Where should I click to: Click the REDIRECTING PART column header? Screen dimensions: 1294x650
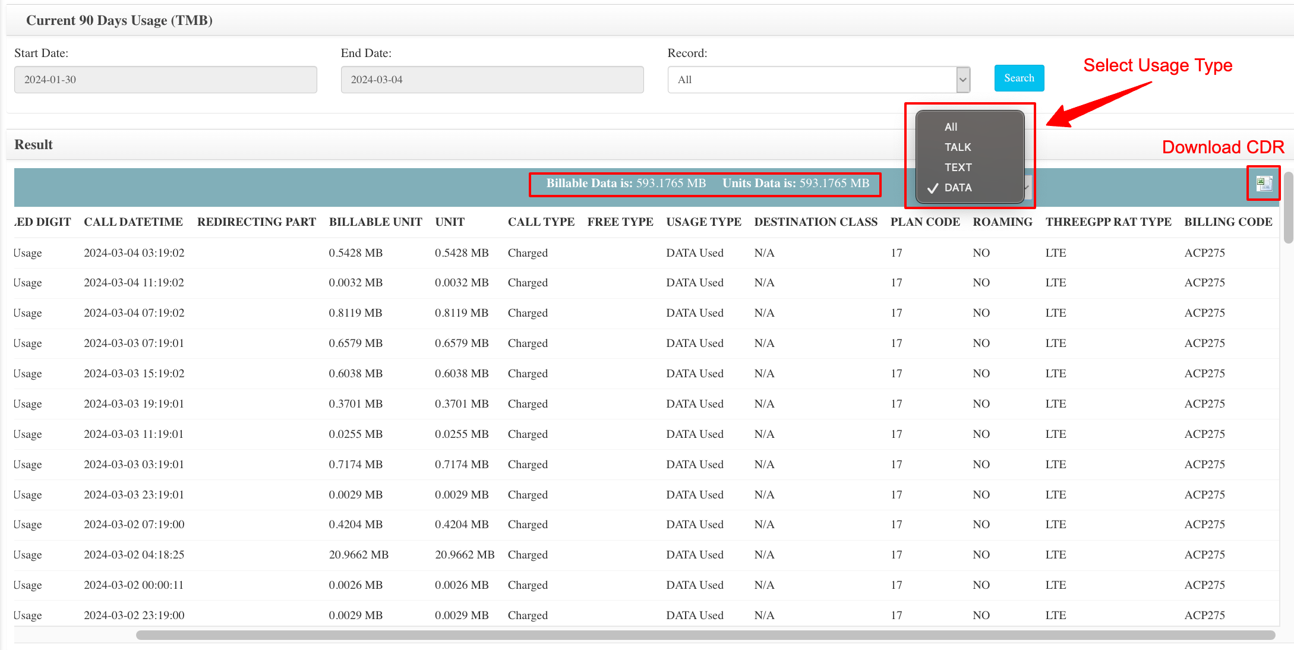point(257,222)
